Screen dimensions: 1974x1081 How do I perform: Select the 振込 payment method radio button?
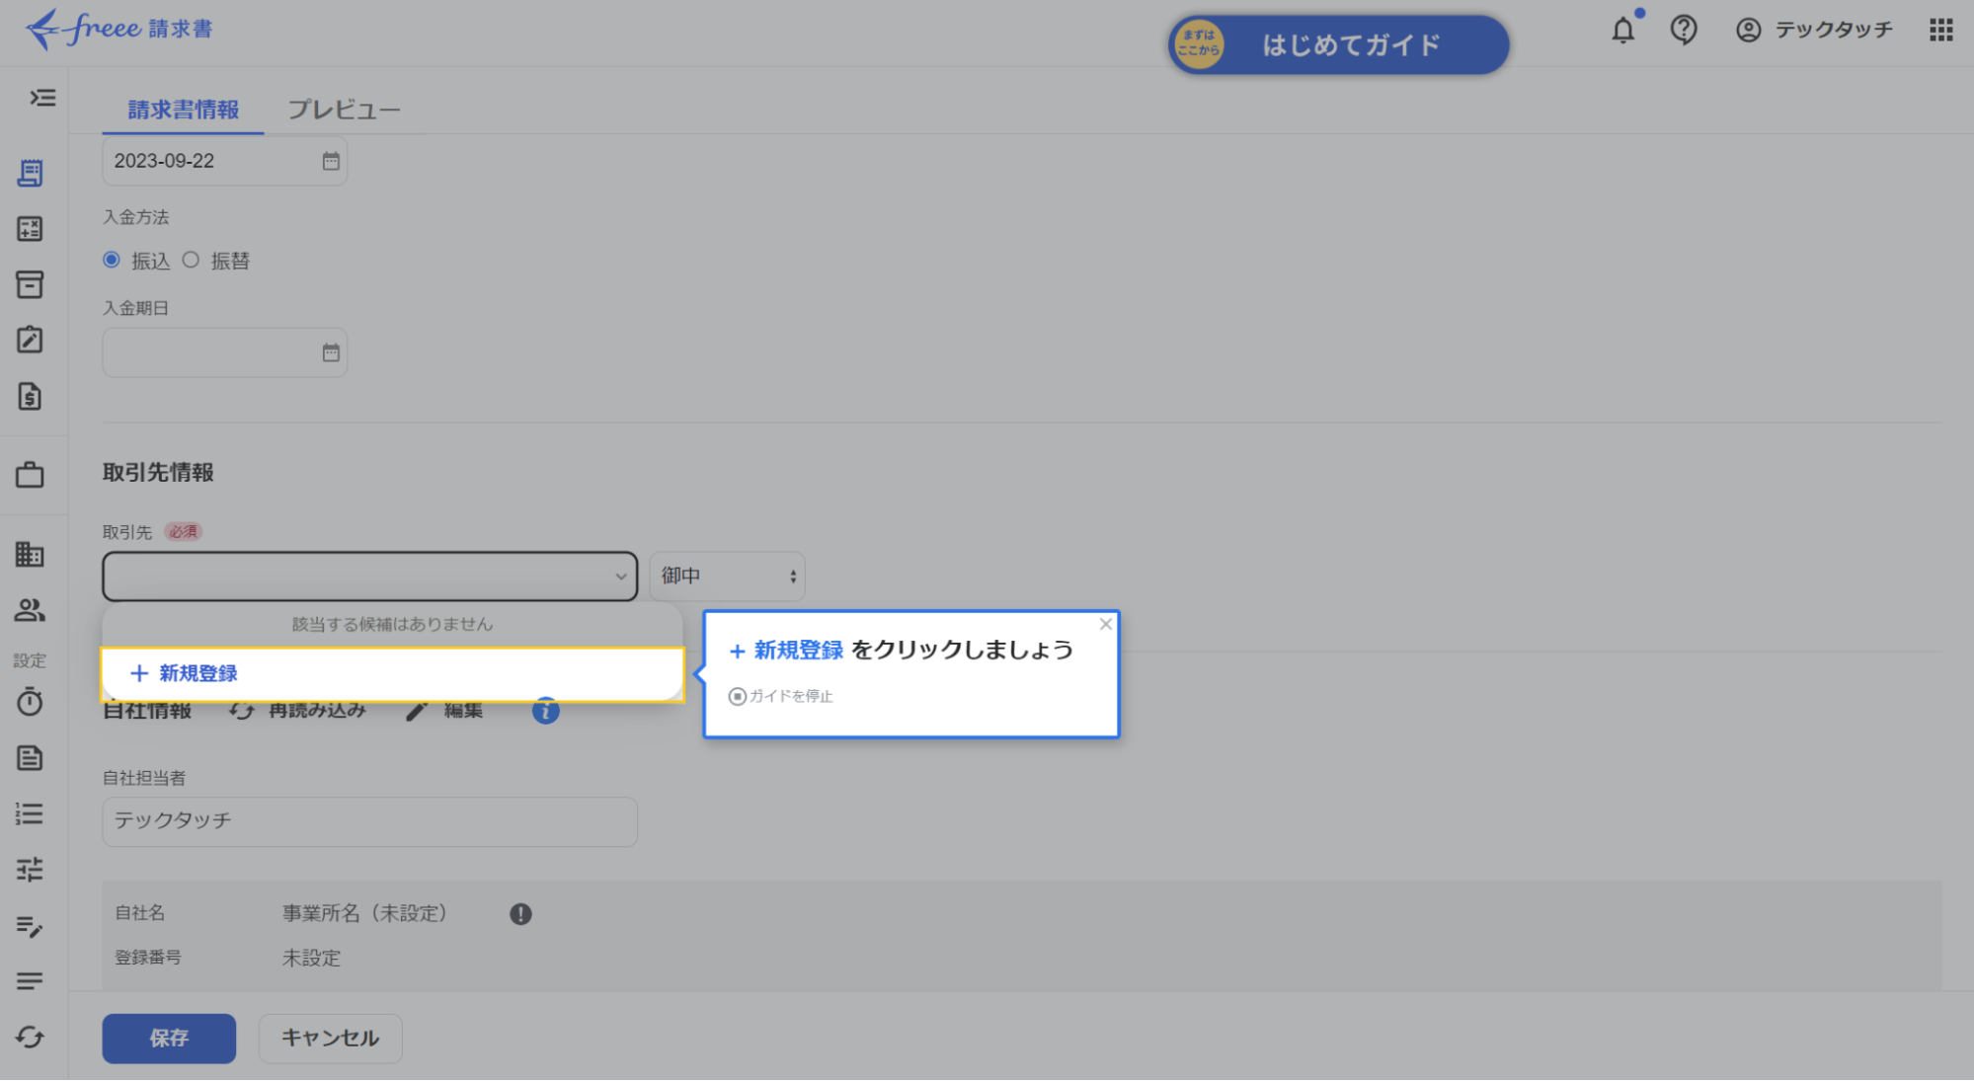pyautogui.click(x=112, y=259)
